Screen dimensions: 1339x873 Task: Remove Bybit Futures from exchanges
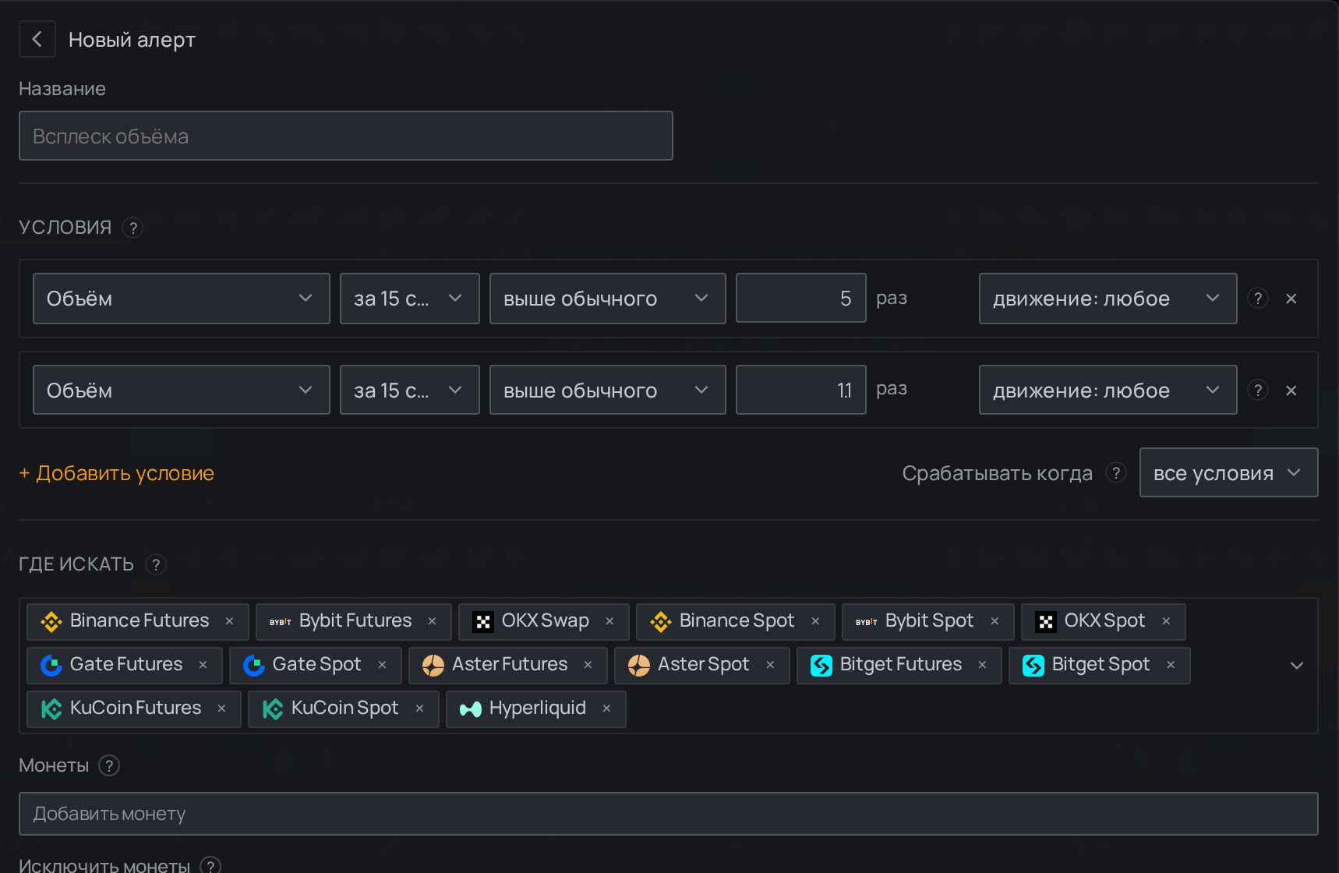tap(432, 621)
